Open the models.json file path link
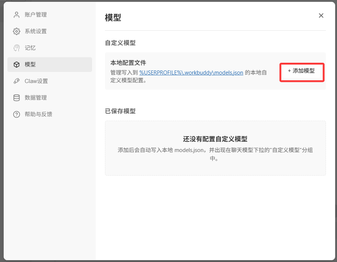337x262 pixels. click(191, 73)
